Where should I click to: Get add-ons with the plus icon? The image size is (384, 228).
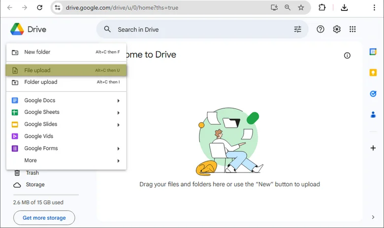pos(373,148)
